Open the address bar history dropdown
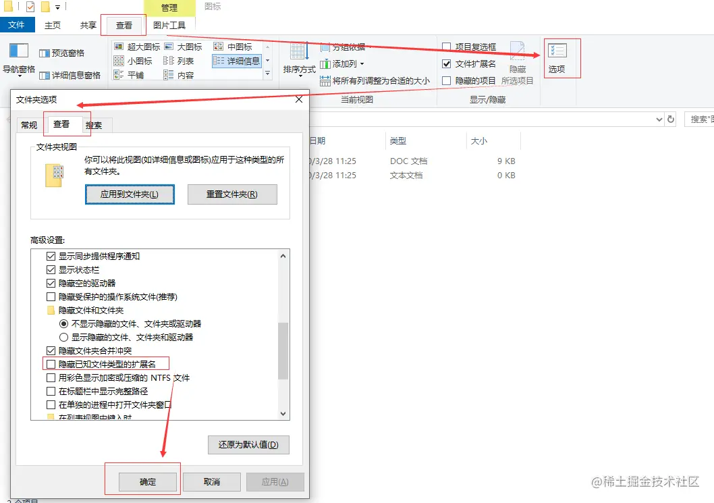 (659, 120)
